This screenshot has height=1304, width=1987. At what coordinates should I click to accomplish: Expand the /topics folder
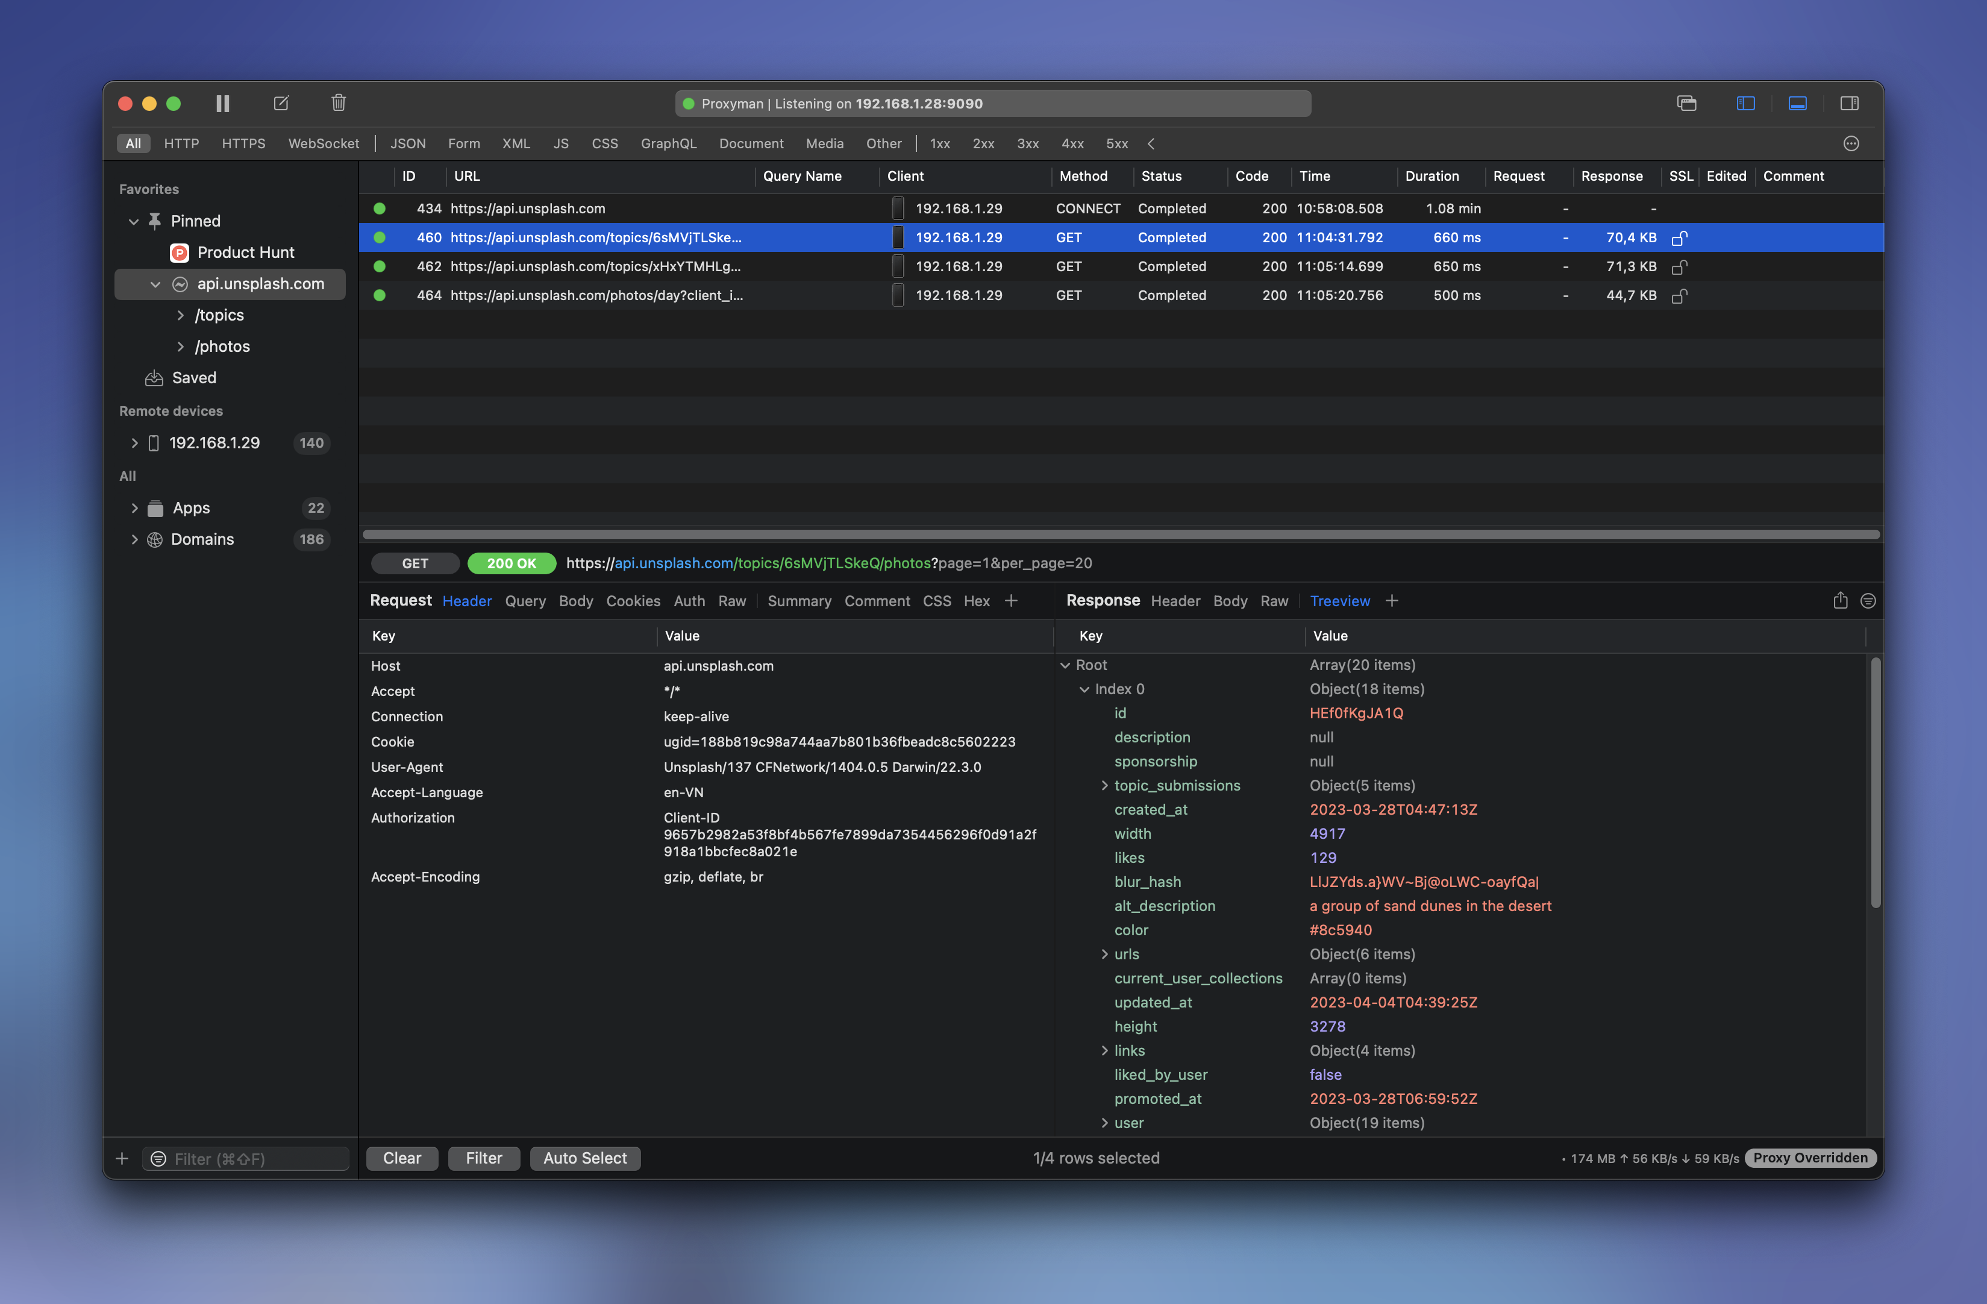180,316
